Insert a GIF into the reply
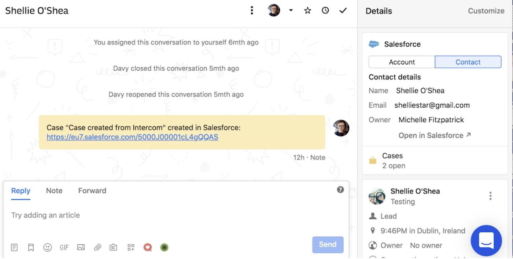Screen dimensions: 513x259 pyautogui.click(x=64, y=248)
